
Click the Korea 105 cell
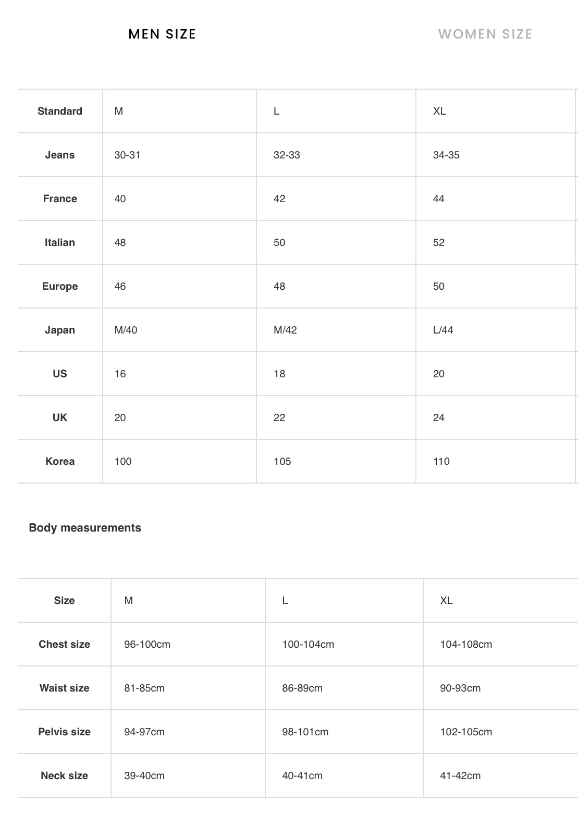(x=282, y=461)
